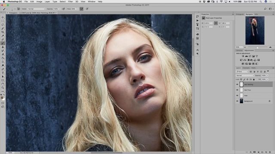Image resolution: width=275 pixels, height=154 pixels.
Task: Open the Flow slider dropdown
Action: click(77, 9)
